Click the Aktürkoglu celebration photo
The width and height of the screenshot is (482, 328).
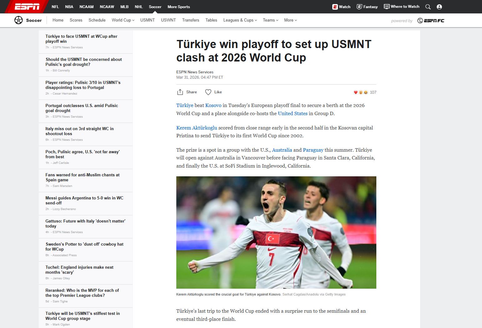pos(276,233)
